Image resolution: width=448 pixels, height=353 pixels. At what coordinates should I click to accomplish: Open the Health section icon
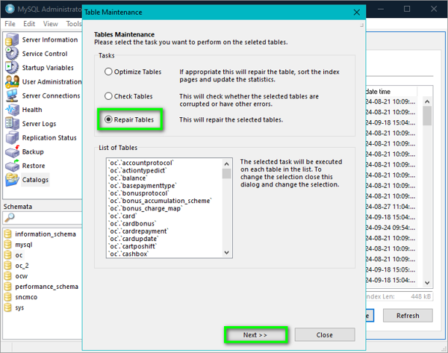tap(12, 110)
